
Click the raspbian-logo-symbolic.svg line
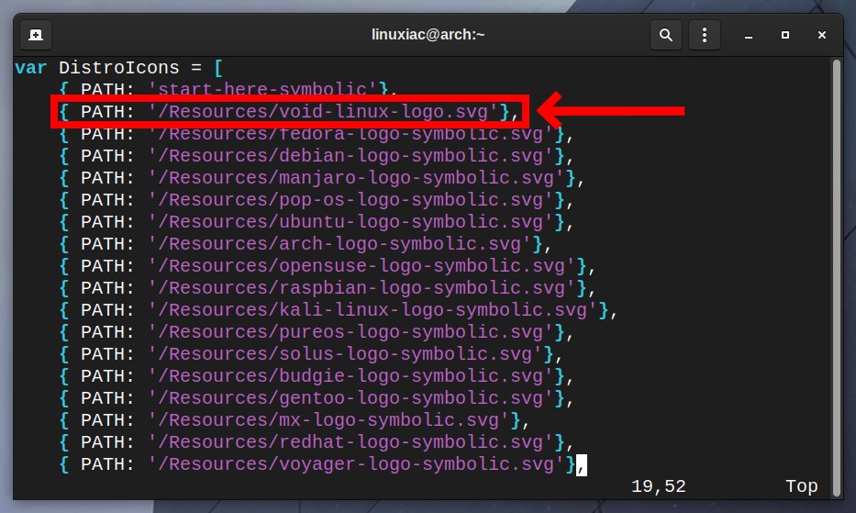[x=327, y=288]
